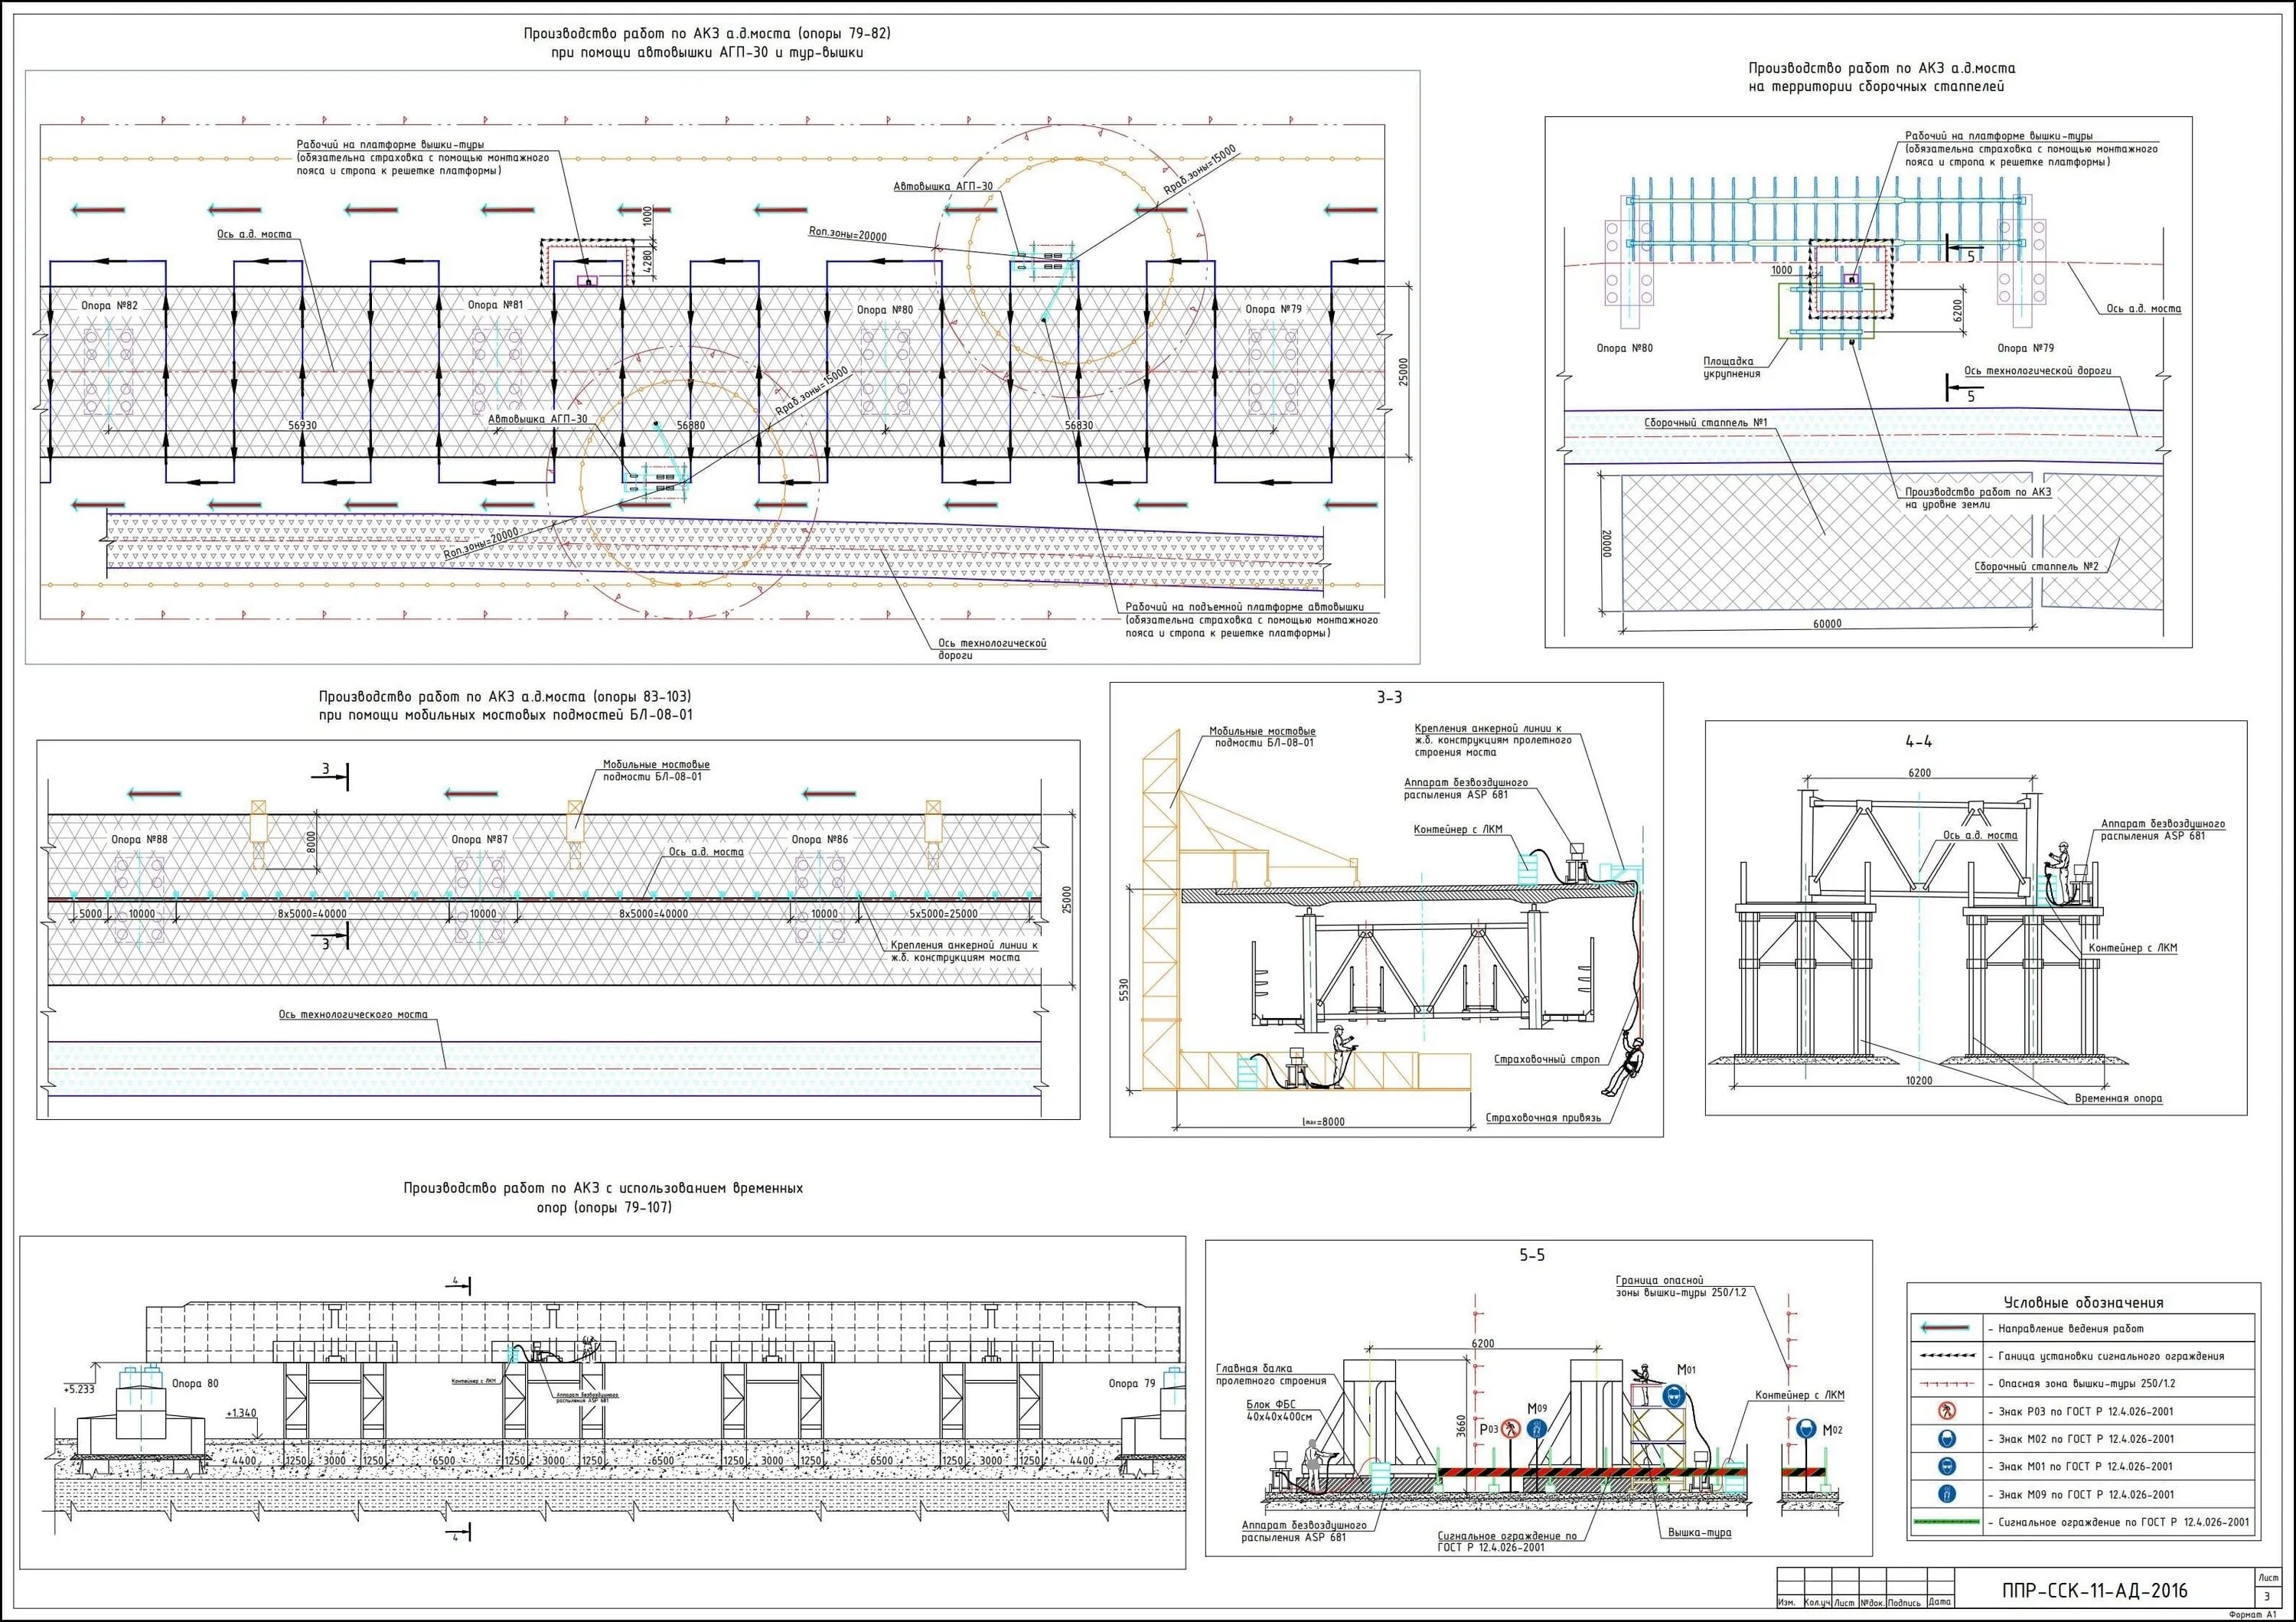Click the green signal fence line in legend

(1946, 1522)
